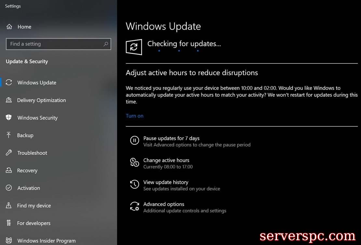This screenshot has height=245, width=361.
Task: Click the Pause updates icon
Action: pos(134,140)
